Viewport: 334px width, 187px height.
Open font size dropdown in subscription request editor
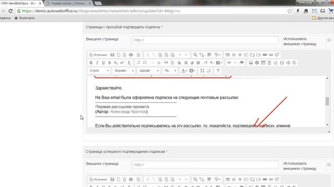(170, 71)
